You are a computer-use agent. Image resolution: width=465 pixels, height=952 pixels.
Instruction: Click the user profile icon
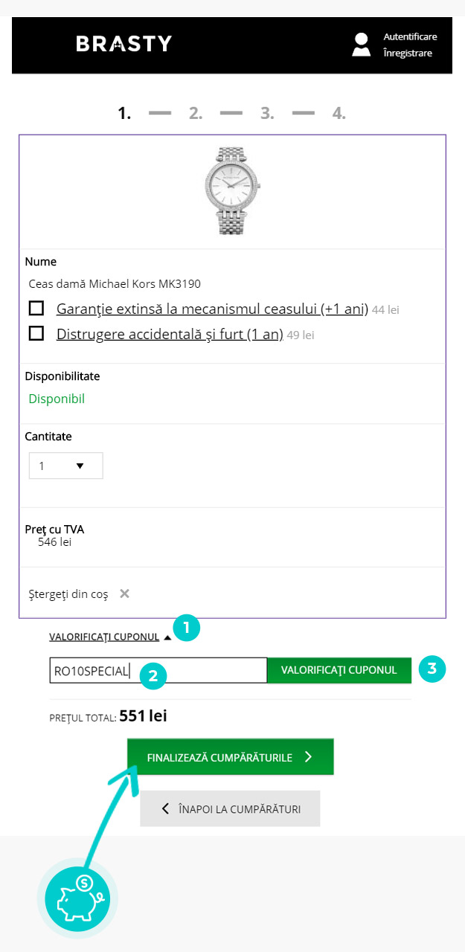[x=362, y=45]
